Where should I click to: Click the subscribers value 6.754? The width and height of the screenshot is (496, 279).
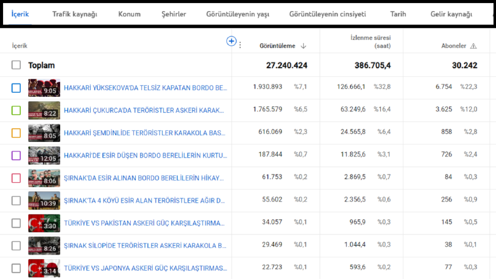click(x=444, y=87)
